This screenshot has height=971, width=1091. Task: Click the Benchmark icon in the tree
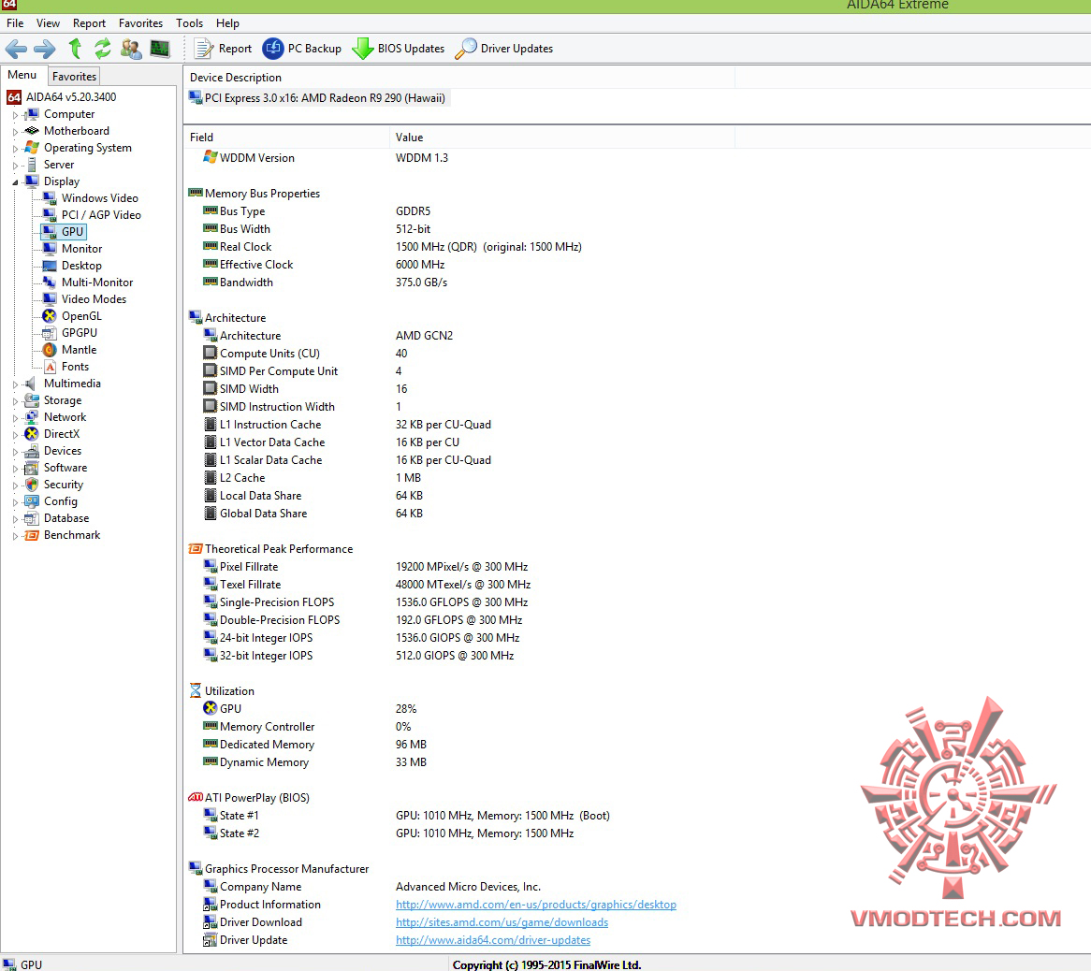coord(31,535)
